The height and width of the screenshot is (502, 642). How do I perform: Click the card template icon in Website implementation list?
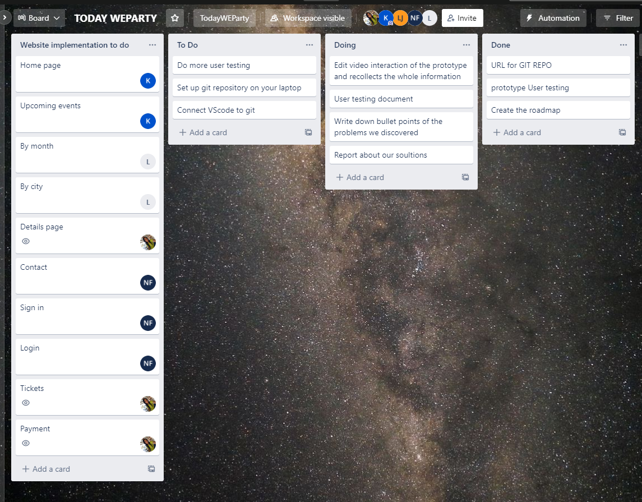point(151,468)
